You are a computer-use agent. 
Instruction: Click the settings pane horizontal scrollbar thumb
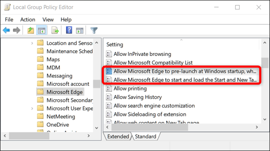(x=150, y=127)
